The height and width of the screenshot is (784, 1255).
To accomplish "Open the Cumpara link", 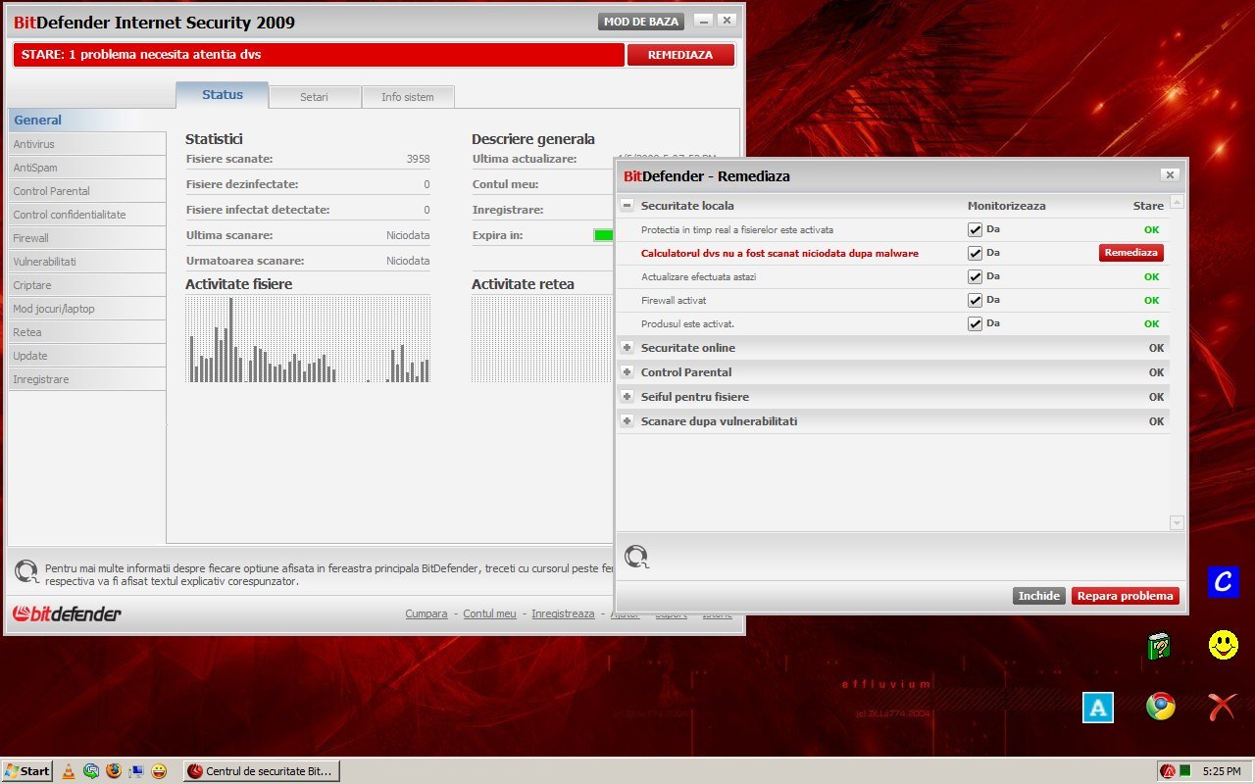I will click(427, 613).
